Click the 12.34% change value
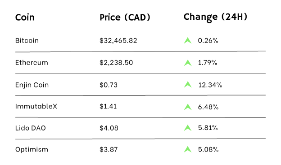281x165 pixels. click(x=210, y=85)
